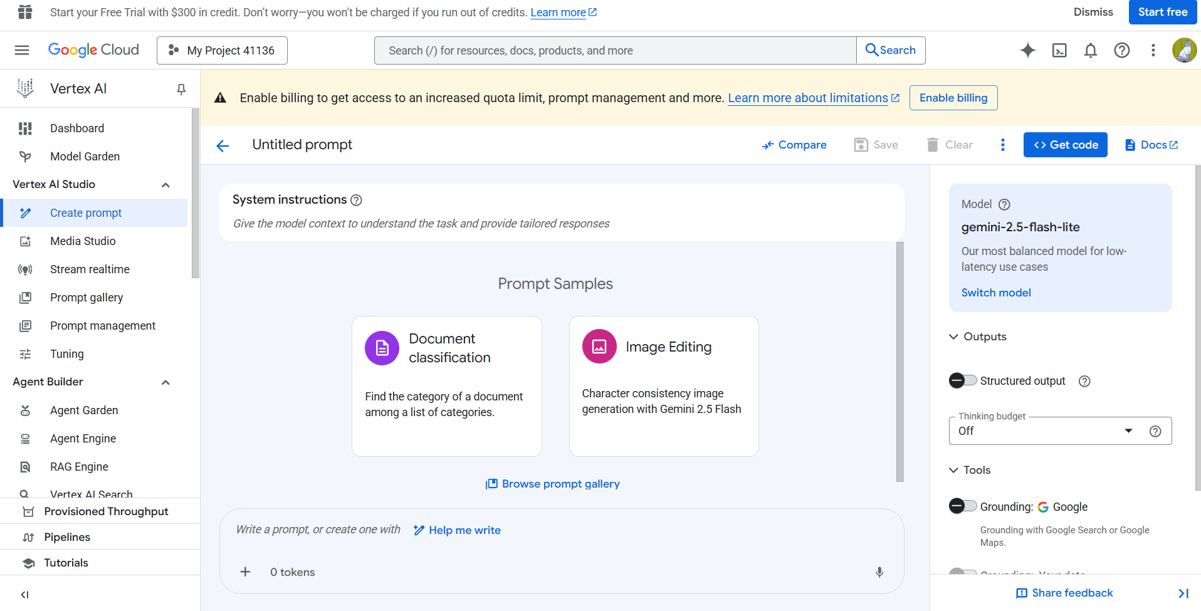Click the Vertex AI logo icon
The width and height of the screenshot is (1201, 611).
25,88
